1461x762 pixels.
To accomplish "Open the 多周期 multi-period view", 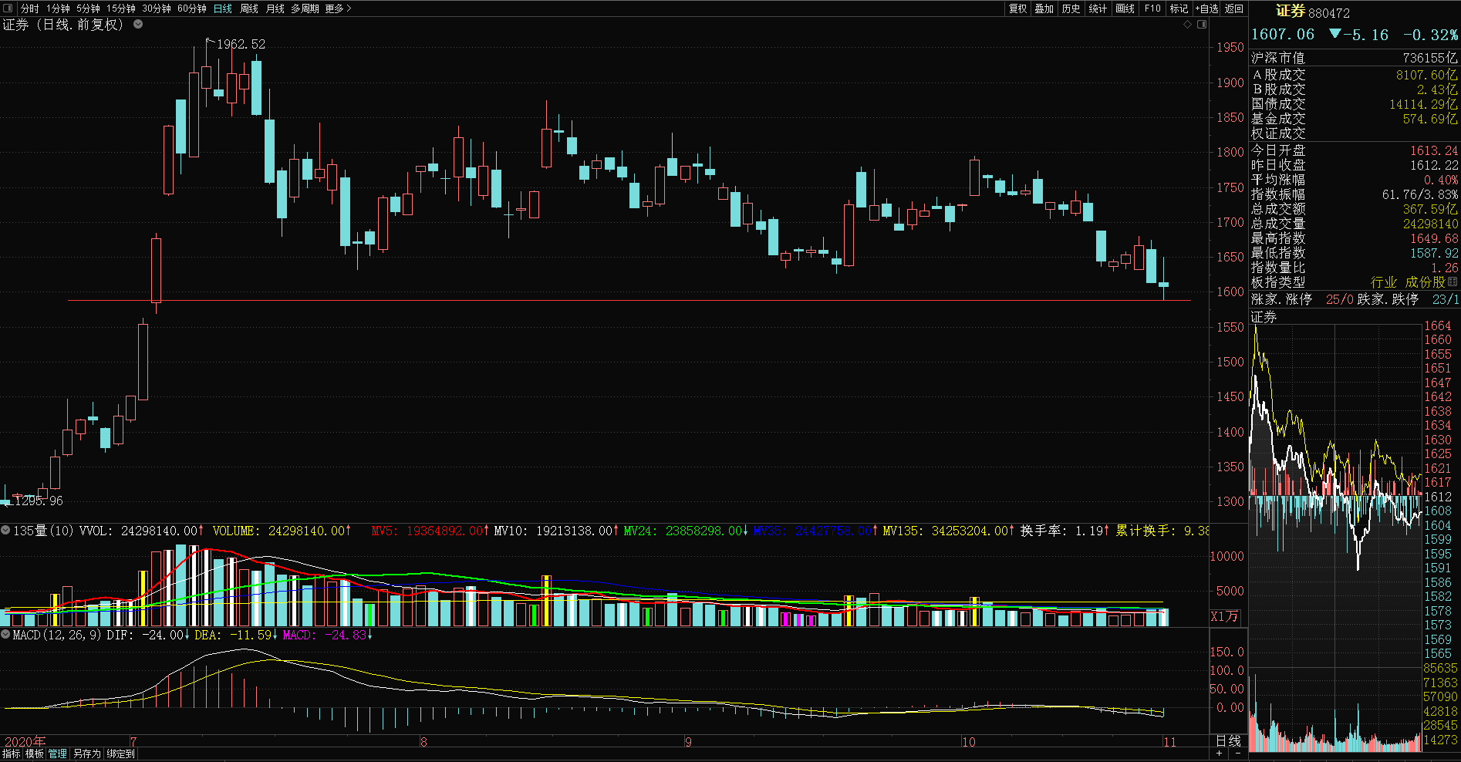I will coord(305,8).
